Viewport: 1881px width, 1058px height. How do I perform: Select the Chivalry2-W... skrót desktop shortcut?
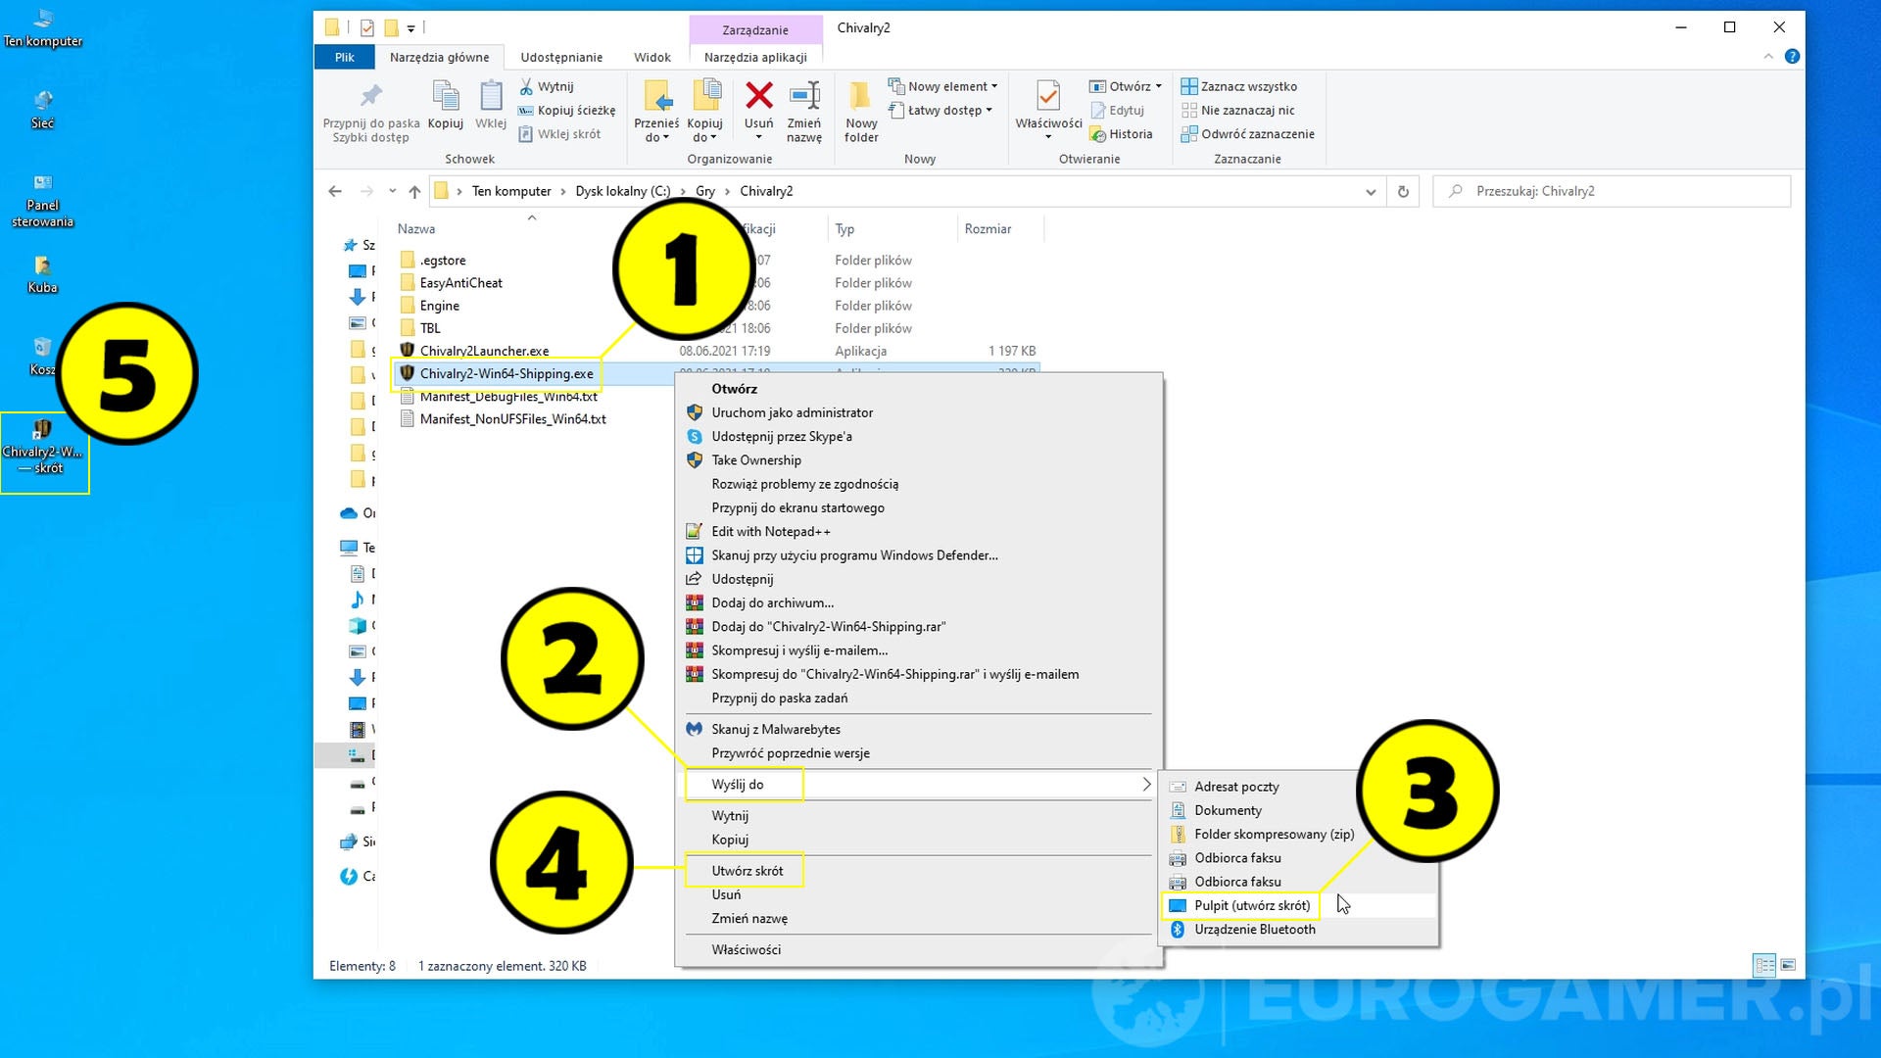pyautogui.click(x=43, y=446)
